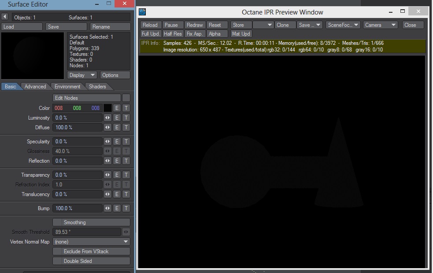Click the Options button
This screenshot has width=433, height=273.
coord(115,75)
